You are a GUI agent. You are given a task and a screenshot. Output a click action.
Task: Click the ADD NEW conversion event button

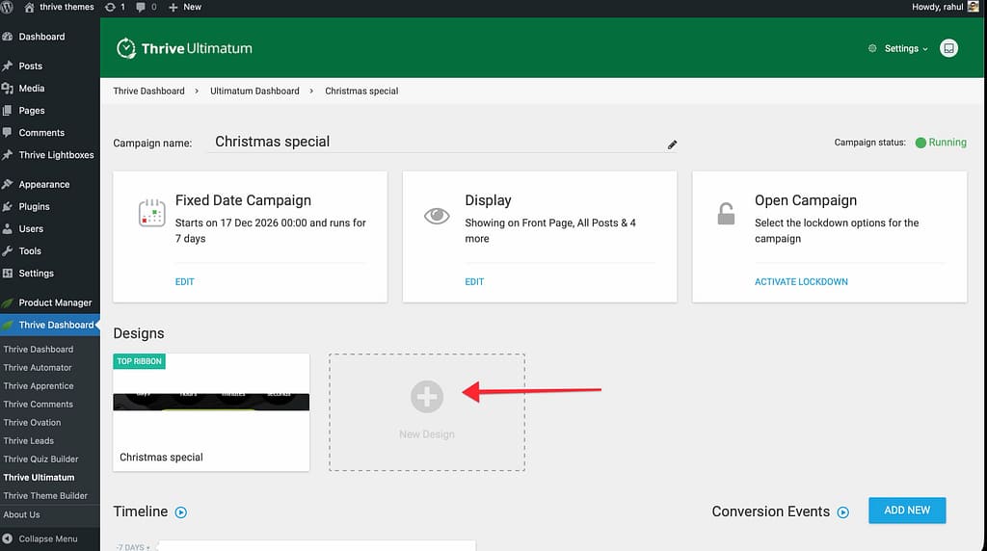pos(906,511)
